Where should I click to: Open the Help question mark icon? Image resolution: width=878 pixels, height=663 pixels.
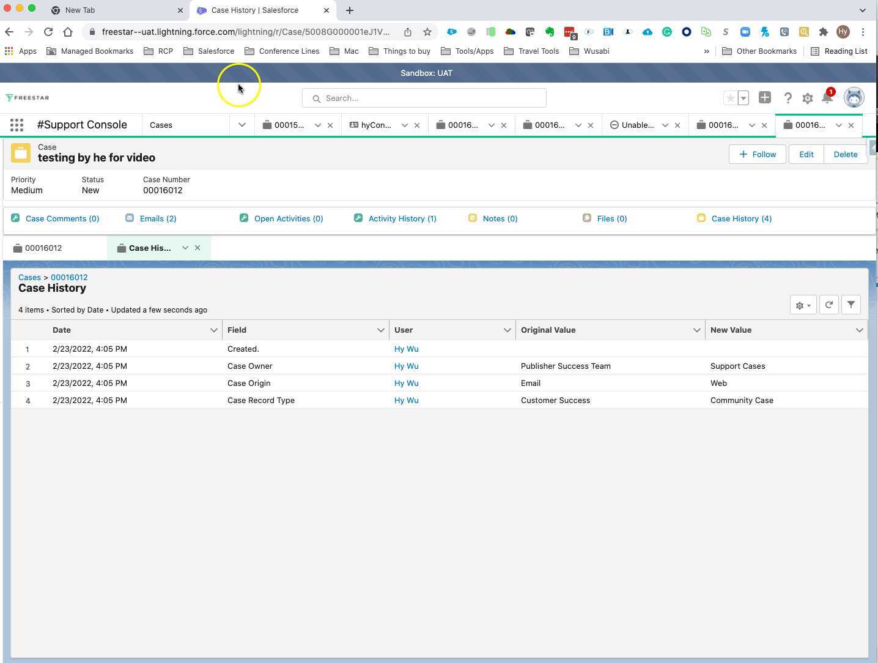click(788, 98)
